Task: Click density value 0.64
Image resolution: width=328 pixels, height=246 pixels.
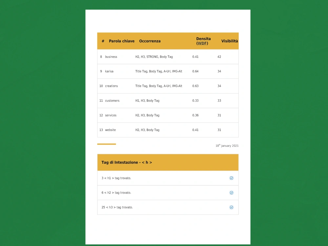Action: coord(195,71)
